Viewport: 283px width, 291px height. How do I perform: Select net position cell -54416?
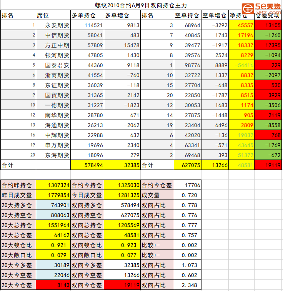241,65
